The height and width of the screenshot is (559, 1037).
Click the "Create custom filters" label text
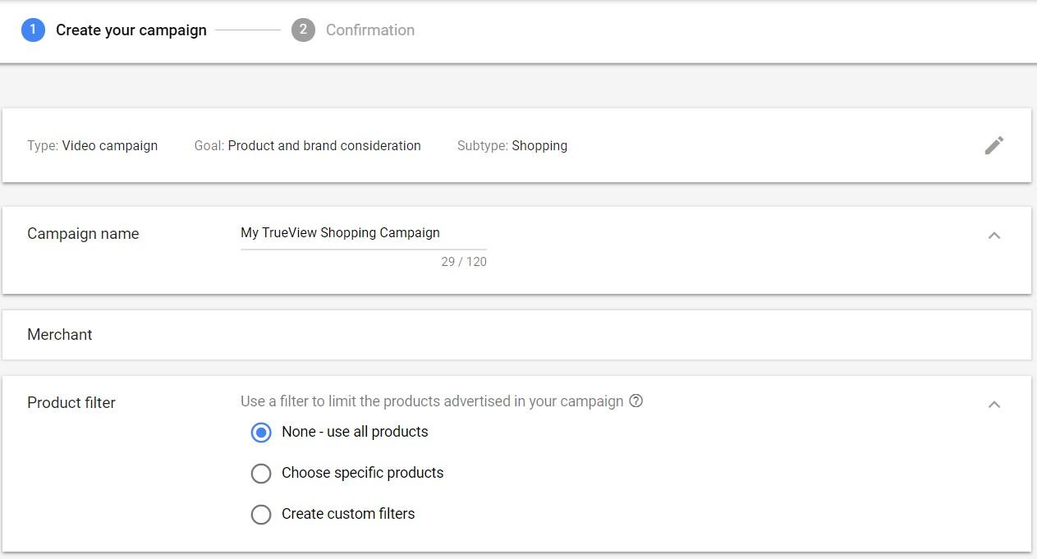tap(348, 514)
